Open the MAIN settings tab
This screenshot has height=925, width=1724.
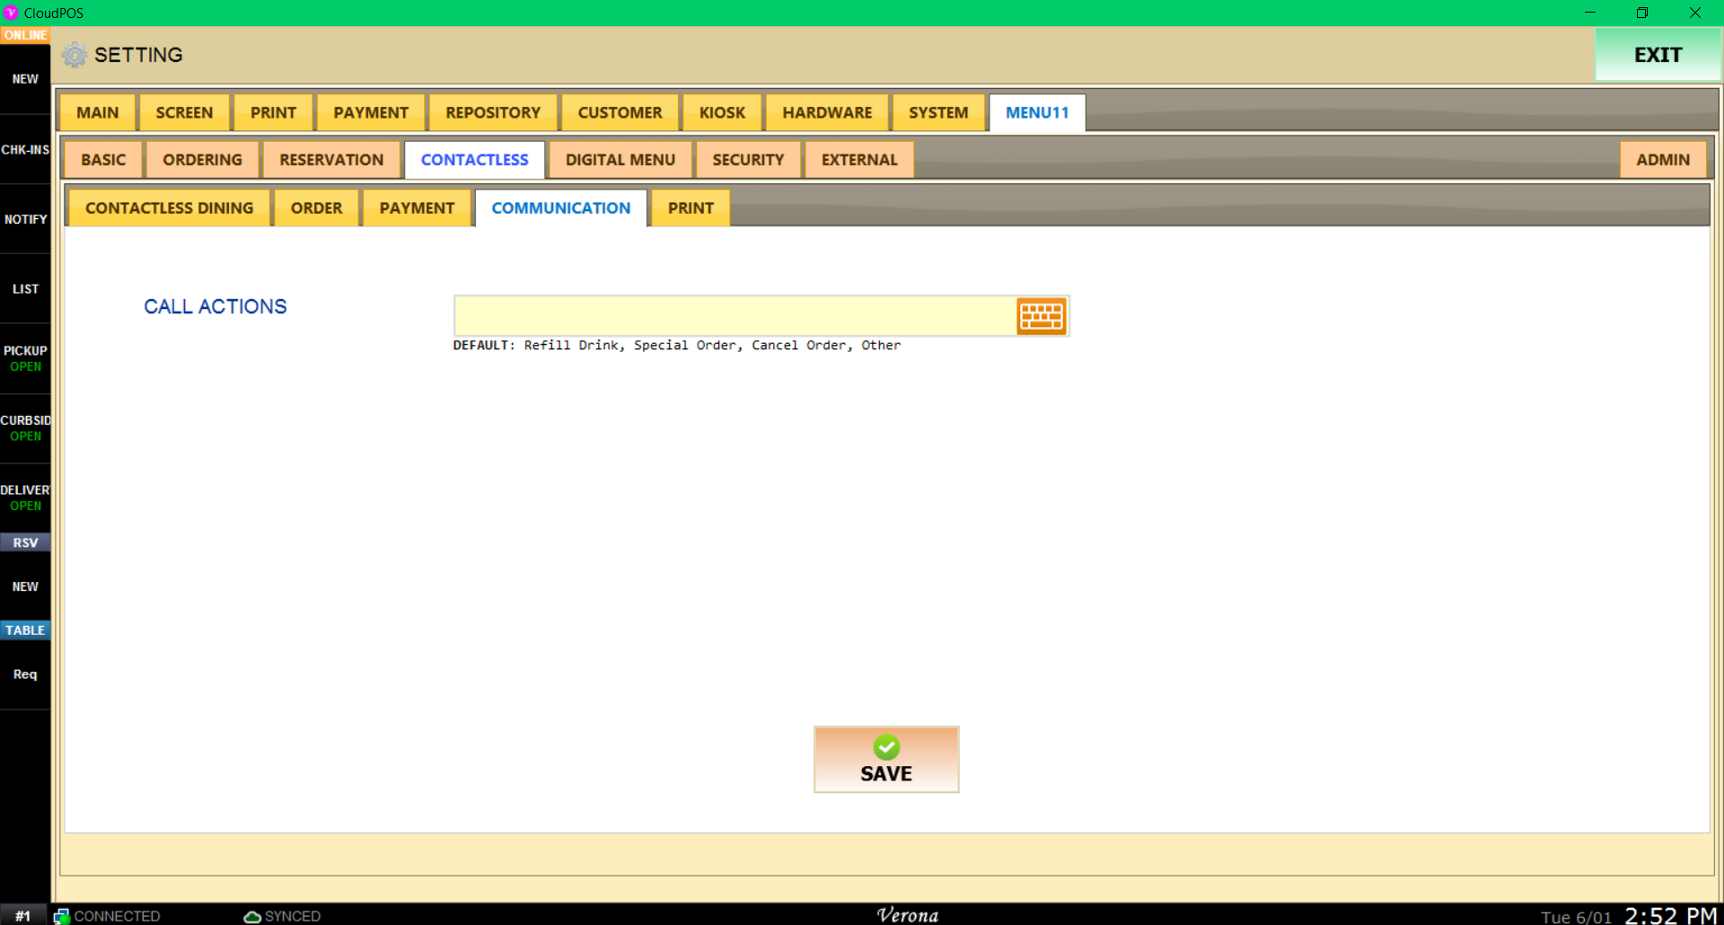point(98,112)
